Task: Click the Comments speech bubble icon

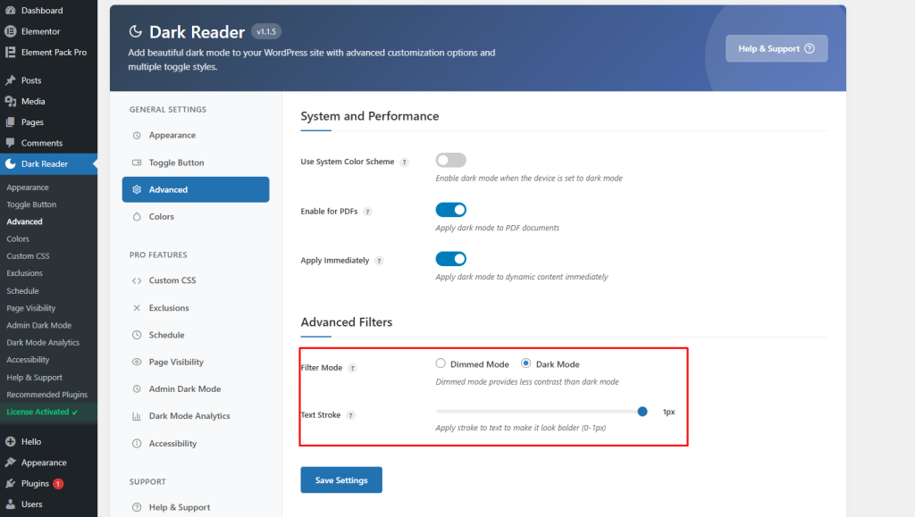Action: 11,143
